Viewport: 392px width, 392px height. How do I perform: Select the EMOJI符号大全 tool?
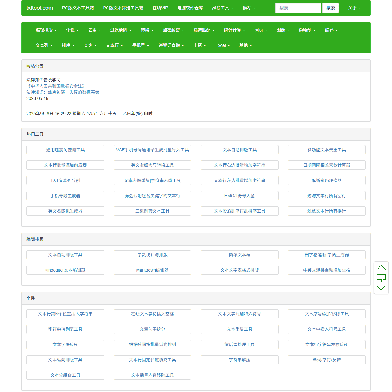[x=239, y=196]
